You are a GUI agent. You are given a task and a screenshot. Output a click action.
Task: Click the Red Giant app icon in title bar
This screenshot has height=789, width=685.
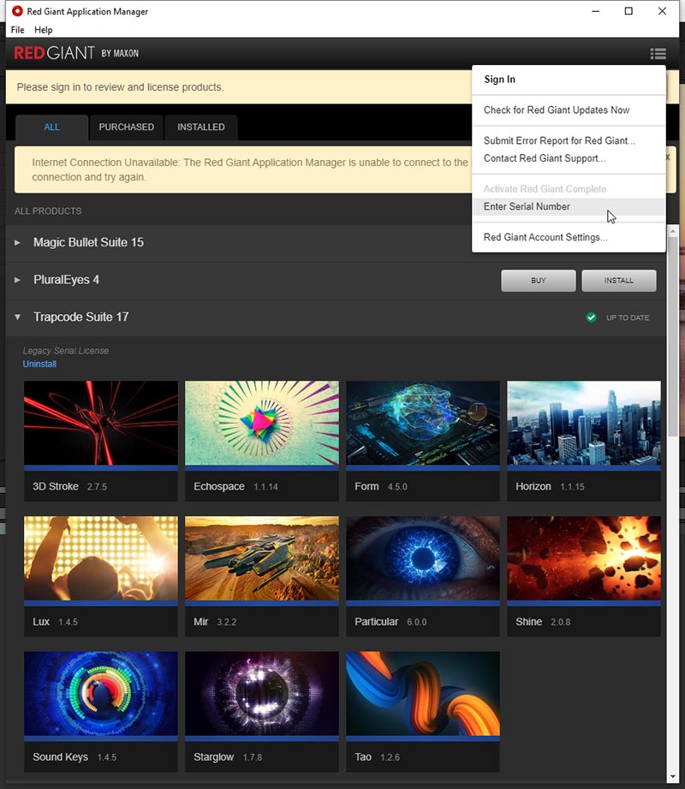coord(18,10)
